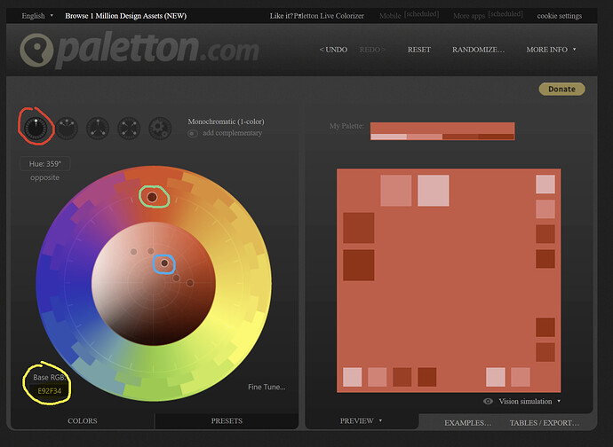Select the Triad color scheme icon
This screenshot has height=447, width=613.
(98, 128)
